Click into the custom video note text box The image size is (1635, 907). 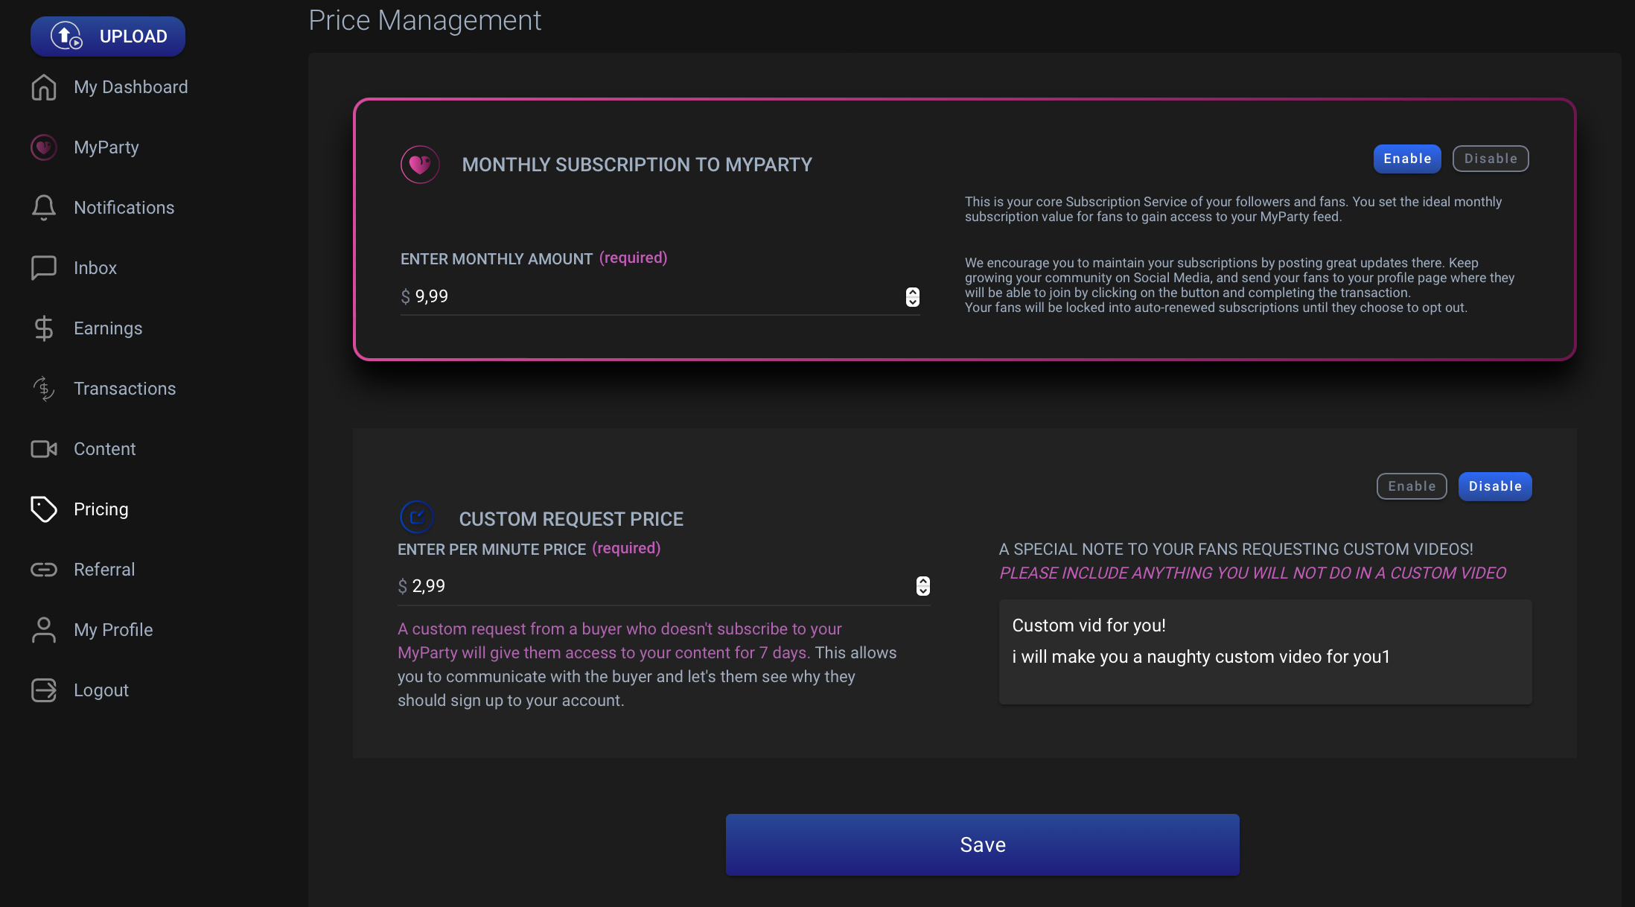1264,652
